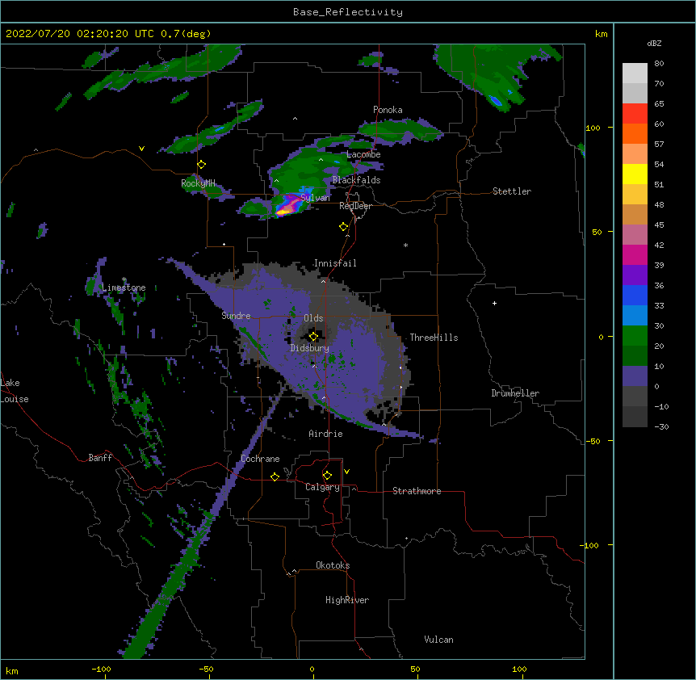This screenshot has height=680, width=696.
Task: Click the ThreeHills city label
Action: (434, 338)
